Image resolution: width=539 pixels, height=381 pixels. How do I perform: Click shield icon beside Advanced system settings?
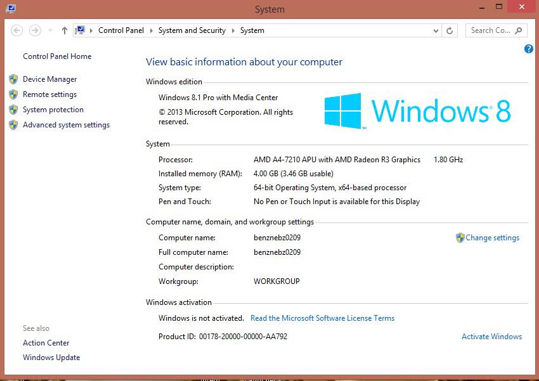(x=13, y=125)
